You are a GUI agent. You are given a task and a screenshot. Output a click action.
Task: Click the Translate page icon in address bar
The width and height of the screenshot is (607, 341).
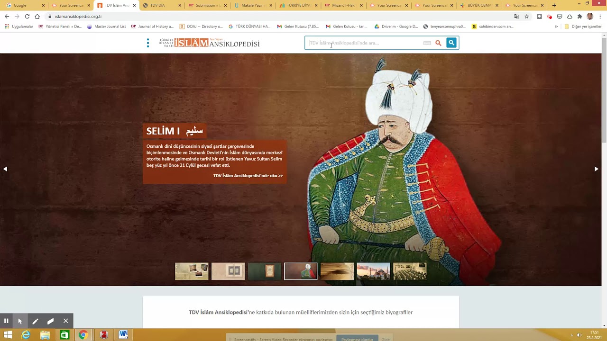516,17
